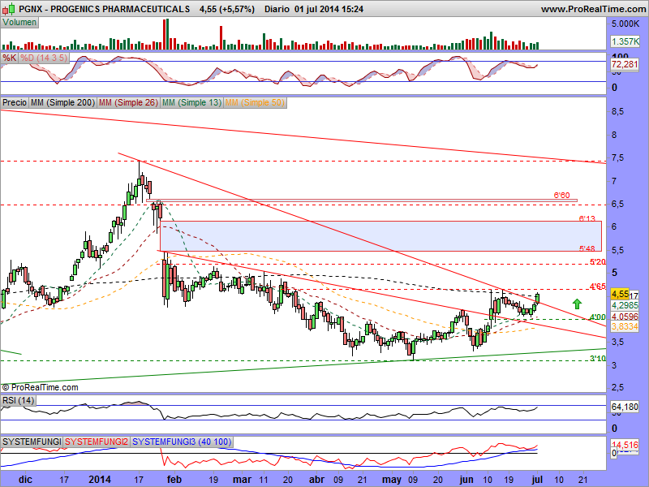Click the 72,281 stochastic value tag
The image size is (649, 487).
[x=625, y=65]
